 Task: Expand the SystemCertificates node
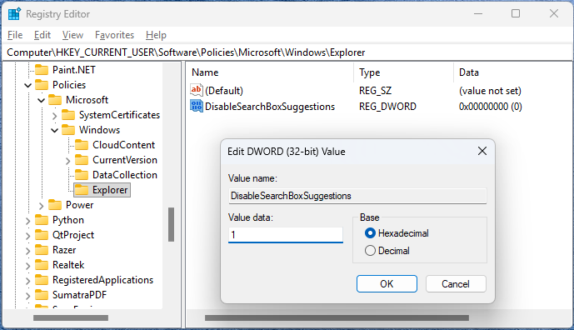[x=54, y=116]
